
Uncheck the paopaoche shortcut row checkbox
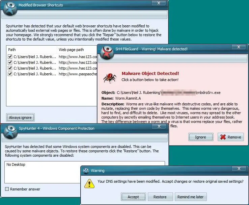click(10, 74)
